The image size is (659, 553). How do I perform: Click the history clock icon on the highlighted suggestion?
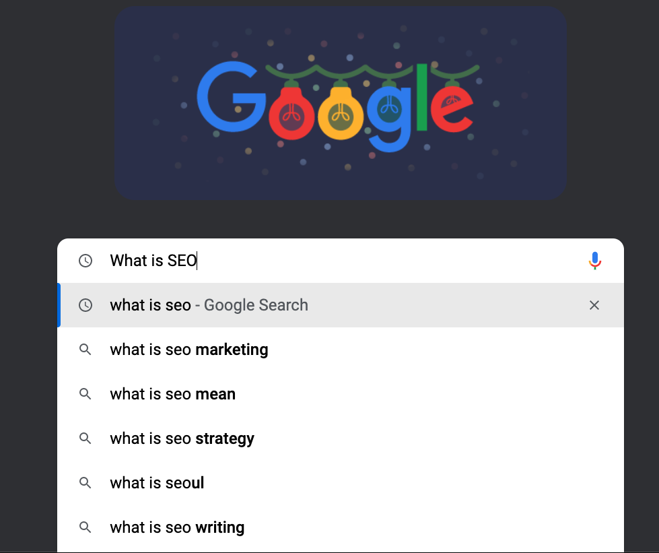coord(86,305)
